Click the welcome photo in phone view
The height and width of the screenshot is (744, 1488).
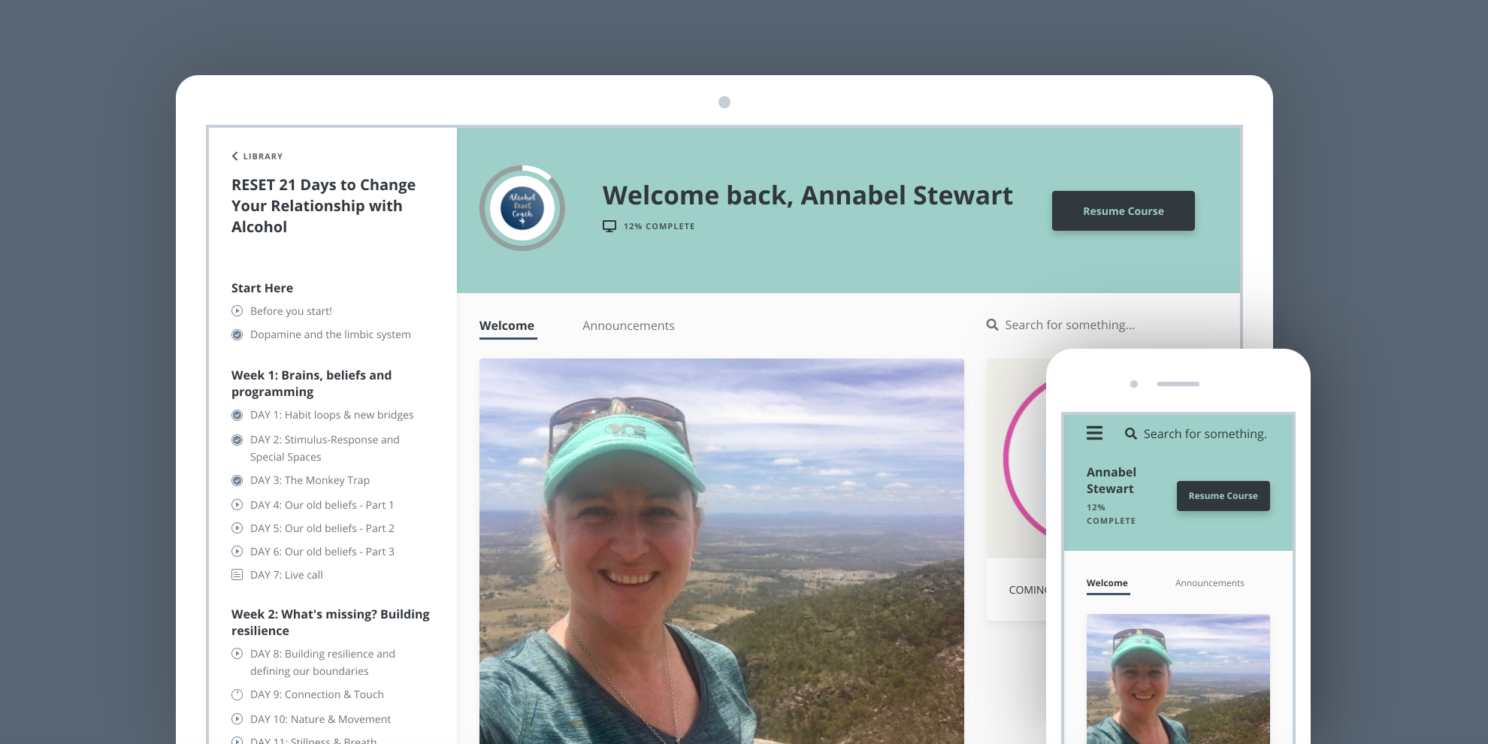1178,679
